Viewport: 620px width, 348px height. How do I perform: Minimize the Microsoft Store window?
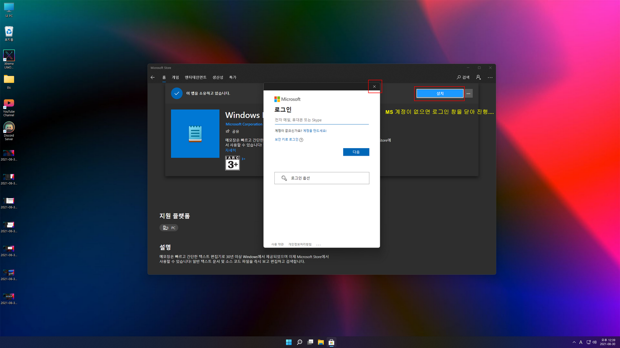pos(468,68)
